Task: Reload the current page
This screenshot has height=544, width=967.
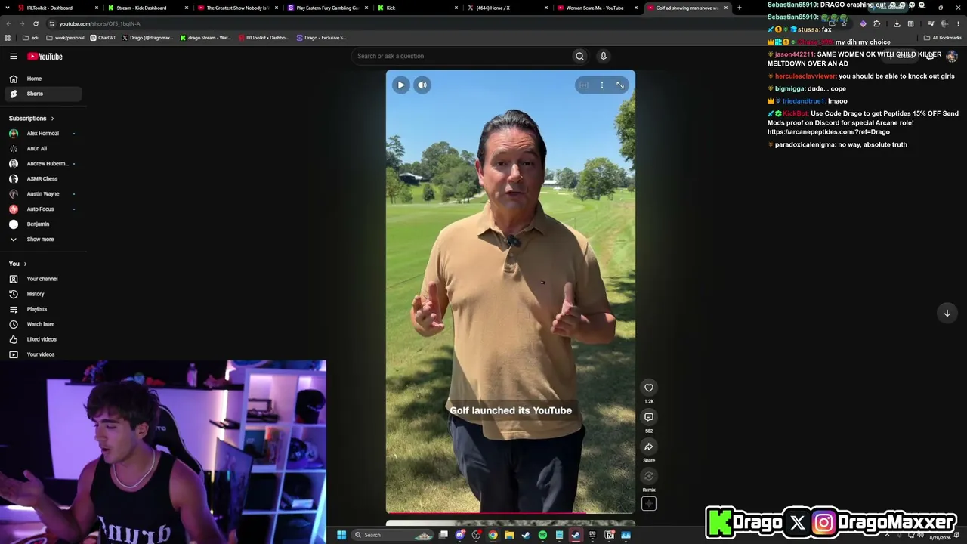Action: click(x=36, y=23)
